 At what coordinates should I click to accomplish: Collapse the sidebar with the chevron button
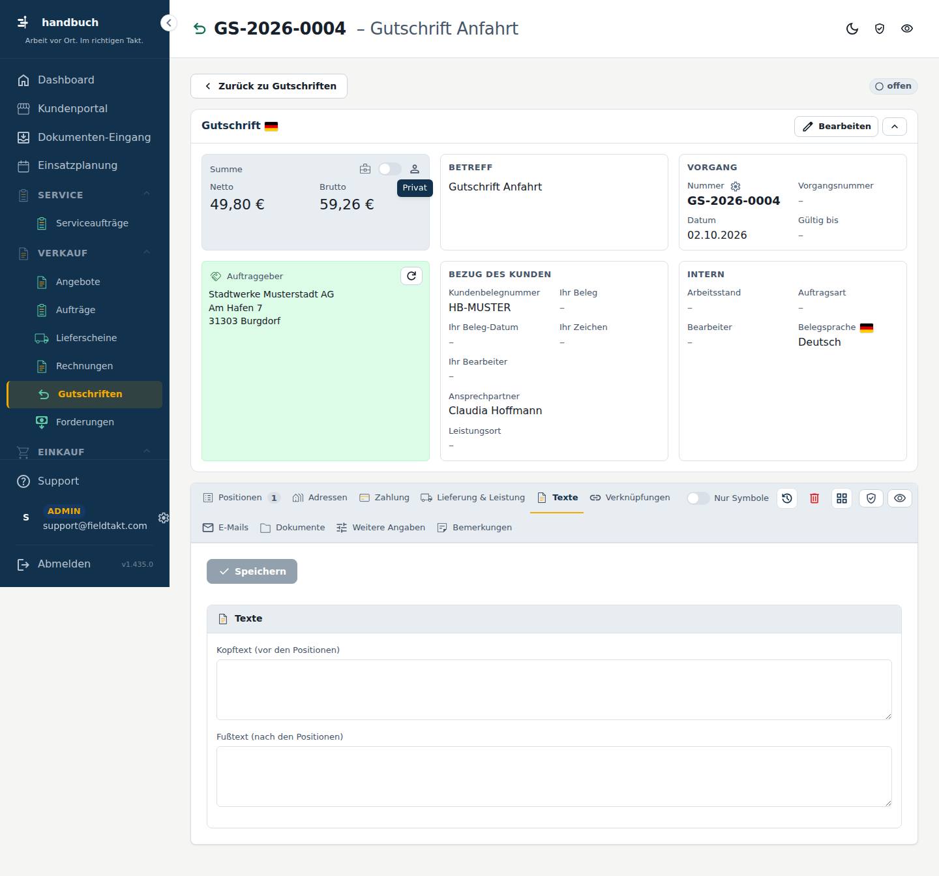(x=169, y=23)
